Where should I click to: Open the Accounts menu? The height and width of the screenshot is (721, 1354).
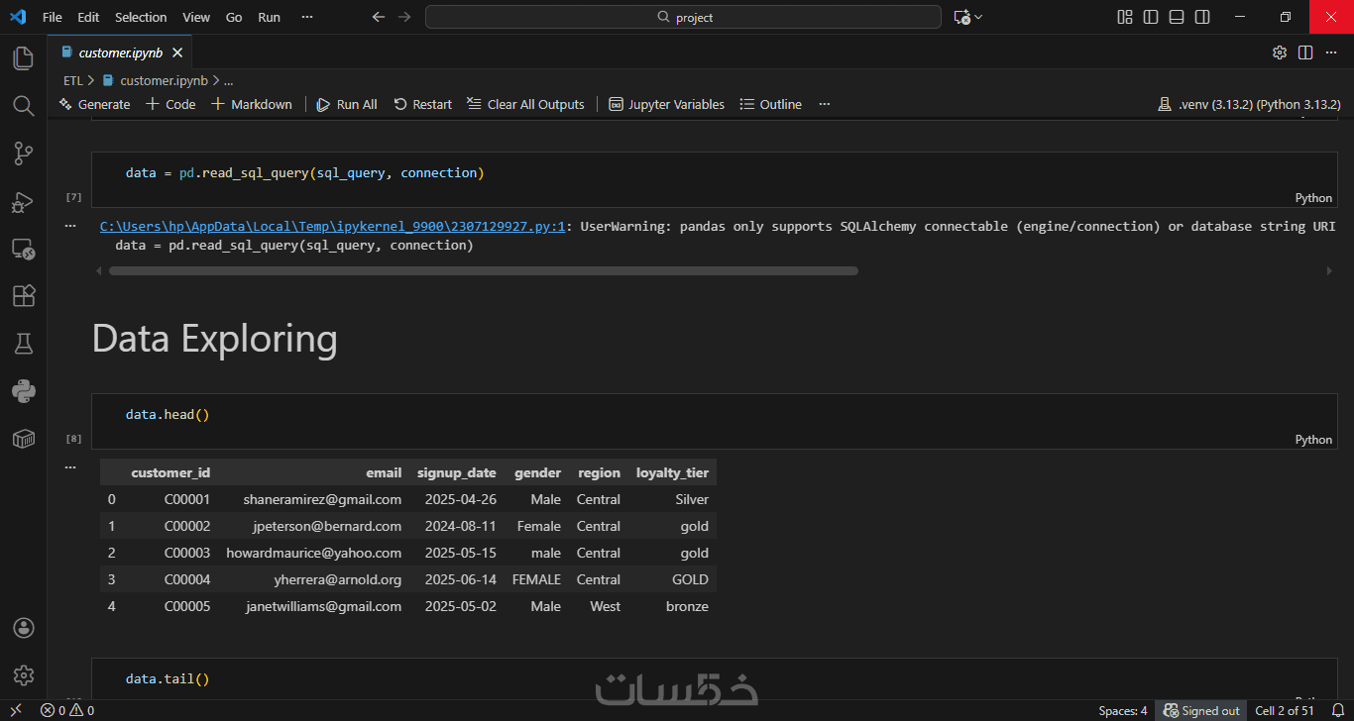coord(23,628)
